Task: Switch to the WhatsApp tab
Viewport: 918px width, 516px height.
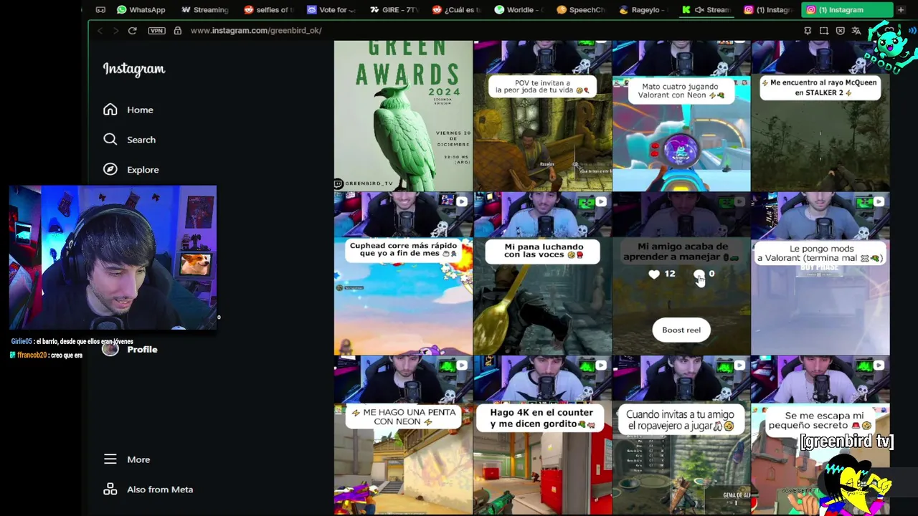Action: 141,10
